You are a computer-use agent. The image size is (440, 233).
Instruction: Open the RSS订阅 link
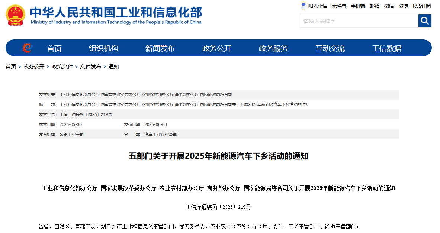click(422, 6)
